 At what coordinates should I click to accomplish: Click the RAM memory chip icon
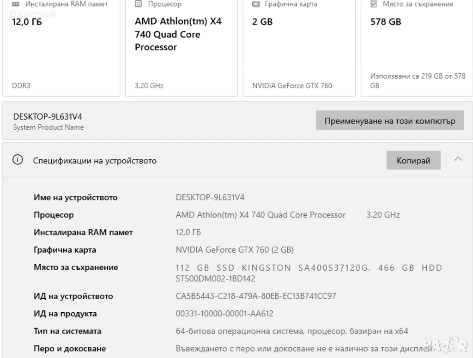(x=16, y=4)
